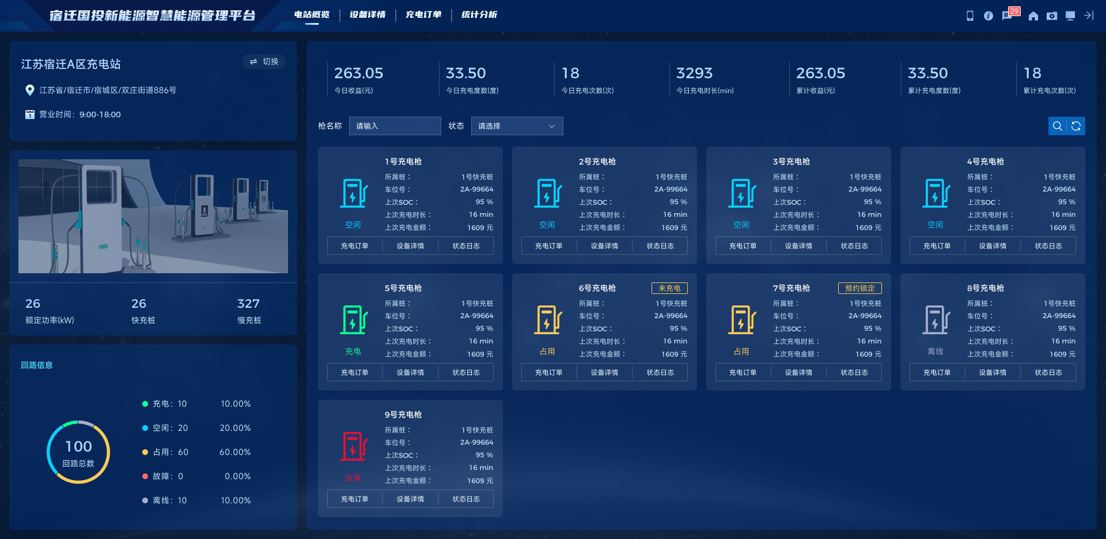Click the monitor display icon
The height and width of the screenshot is (539, 1106).
(1070, 16)
